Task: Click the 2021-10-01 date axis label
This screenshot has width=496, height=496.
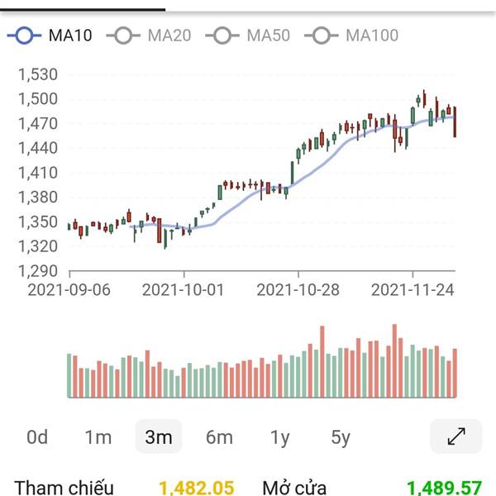Action: coord(184,290)
